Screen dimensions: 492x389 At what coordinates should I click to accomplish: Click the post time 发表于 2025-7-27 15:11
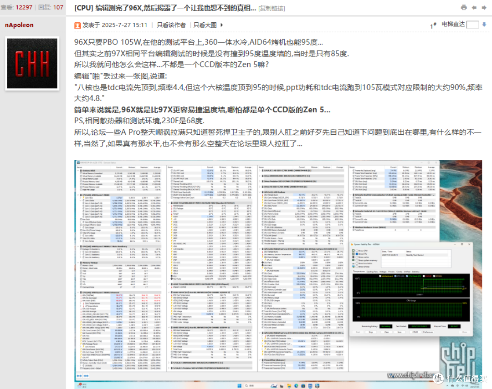click(x=115, y=25)
